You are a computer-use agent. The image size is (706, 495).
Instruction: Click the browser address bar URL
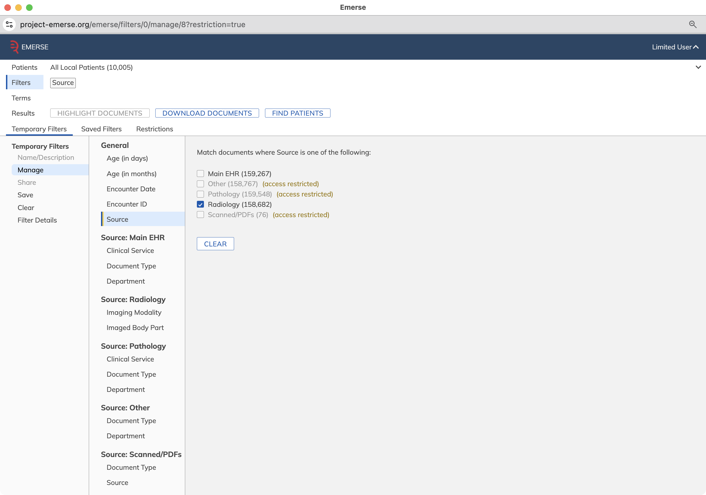[133, 24]
